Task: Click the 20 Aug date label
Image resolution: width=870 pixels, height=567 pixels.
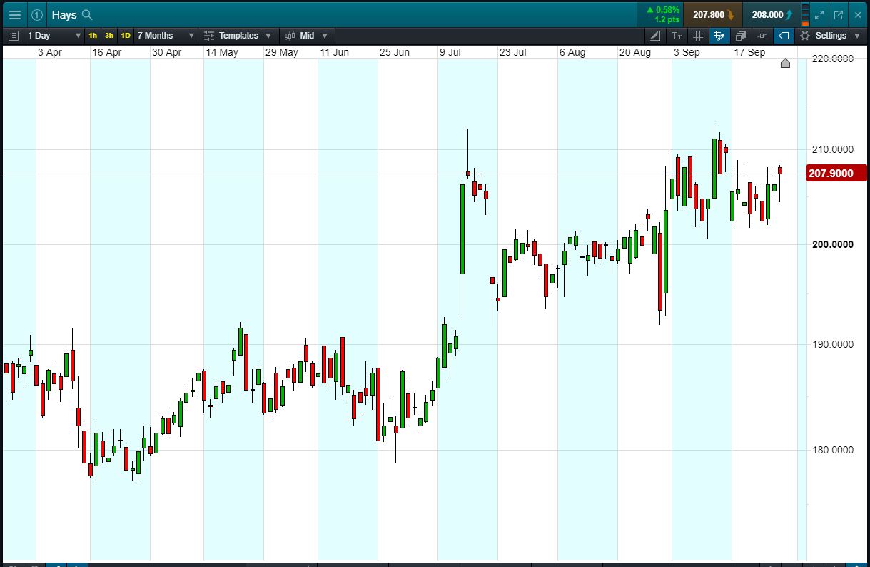Action: (x=635, y=52)
